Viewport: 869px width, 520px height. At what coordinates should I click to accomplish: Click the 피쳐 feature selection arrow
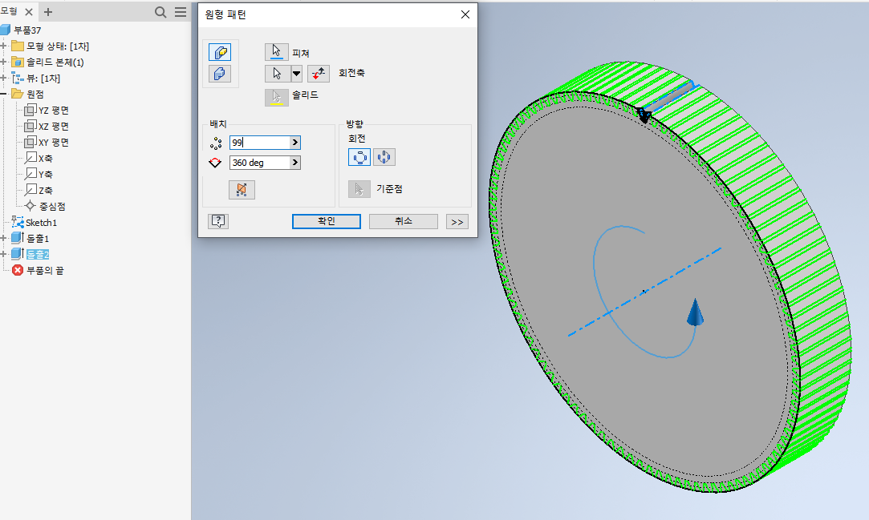(276, 52)
